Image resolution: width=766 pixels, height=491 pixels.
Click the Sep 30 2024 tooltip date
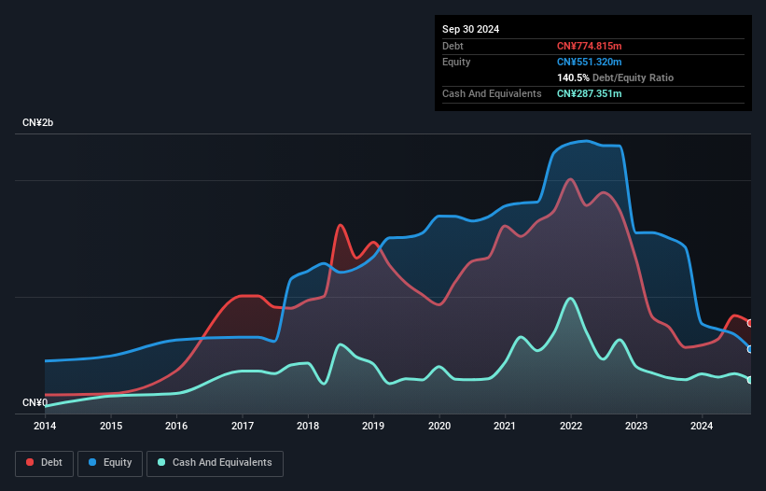click(x=470, y=29)
